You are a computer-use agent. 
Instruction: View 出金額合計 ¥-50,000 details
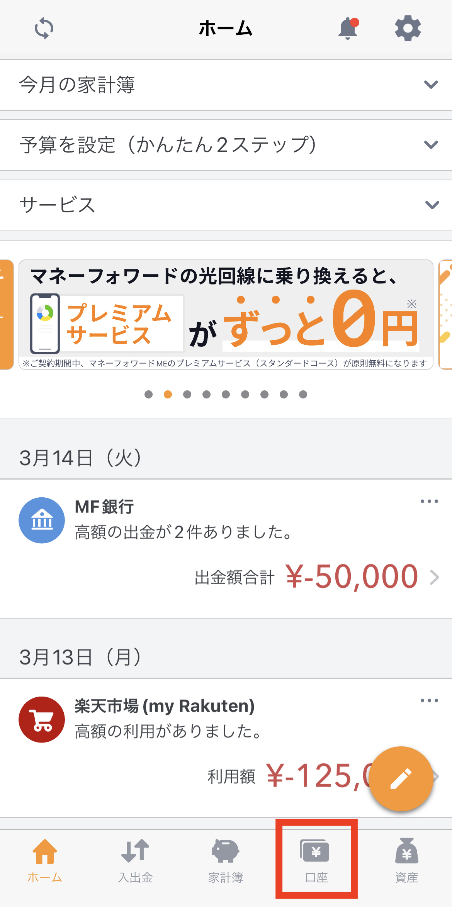[x=317, y=577]
